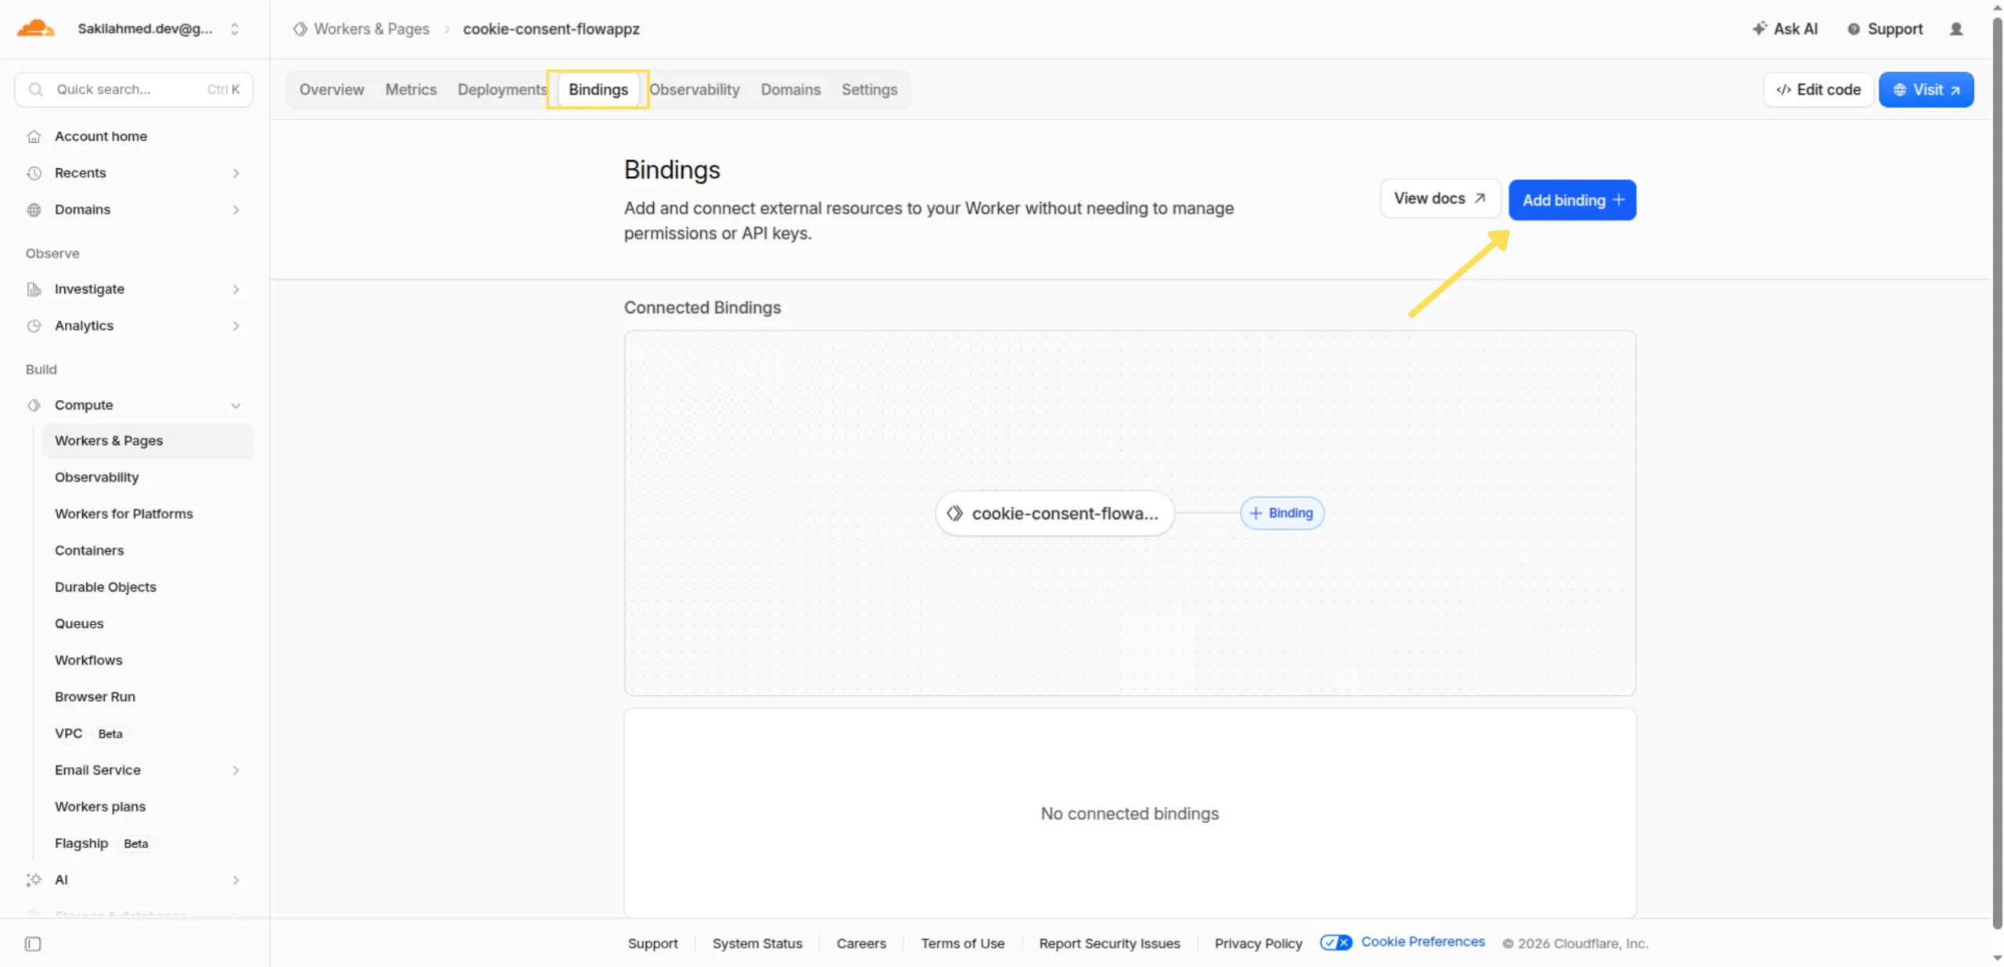This screenshot has height=967, width=2004.
Task: Collapse the sidebar panel icon
Action: 33,944
